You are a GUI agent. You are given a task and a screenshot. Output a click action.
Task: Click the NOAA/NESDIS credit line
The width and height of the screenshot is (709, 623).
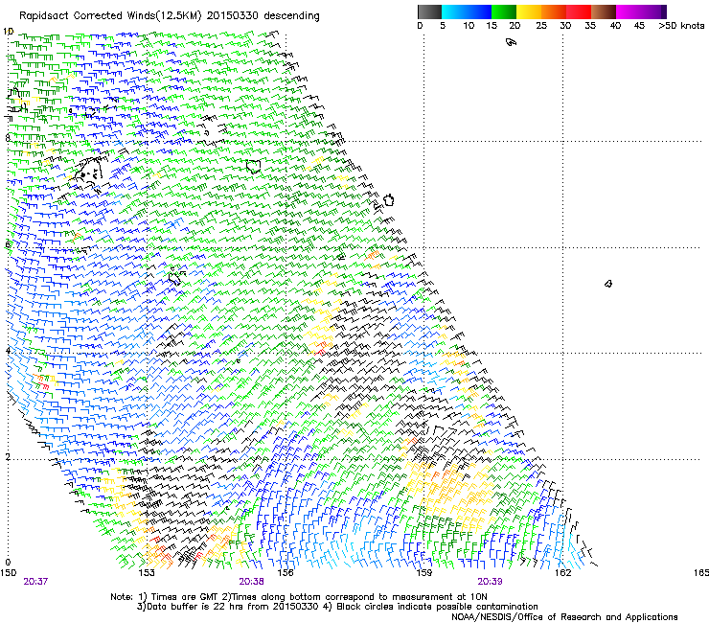tap(564, 617)
